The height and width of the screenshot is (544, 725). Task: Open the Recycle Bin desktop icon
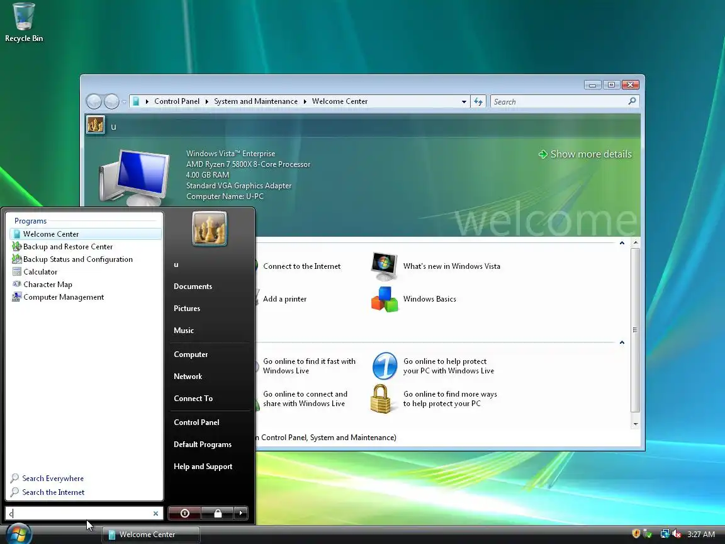(x=23, y=22)
